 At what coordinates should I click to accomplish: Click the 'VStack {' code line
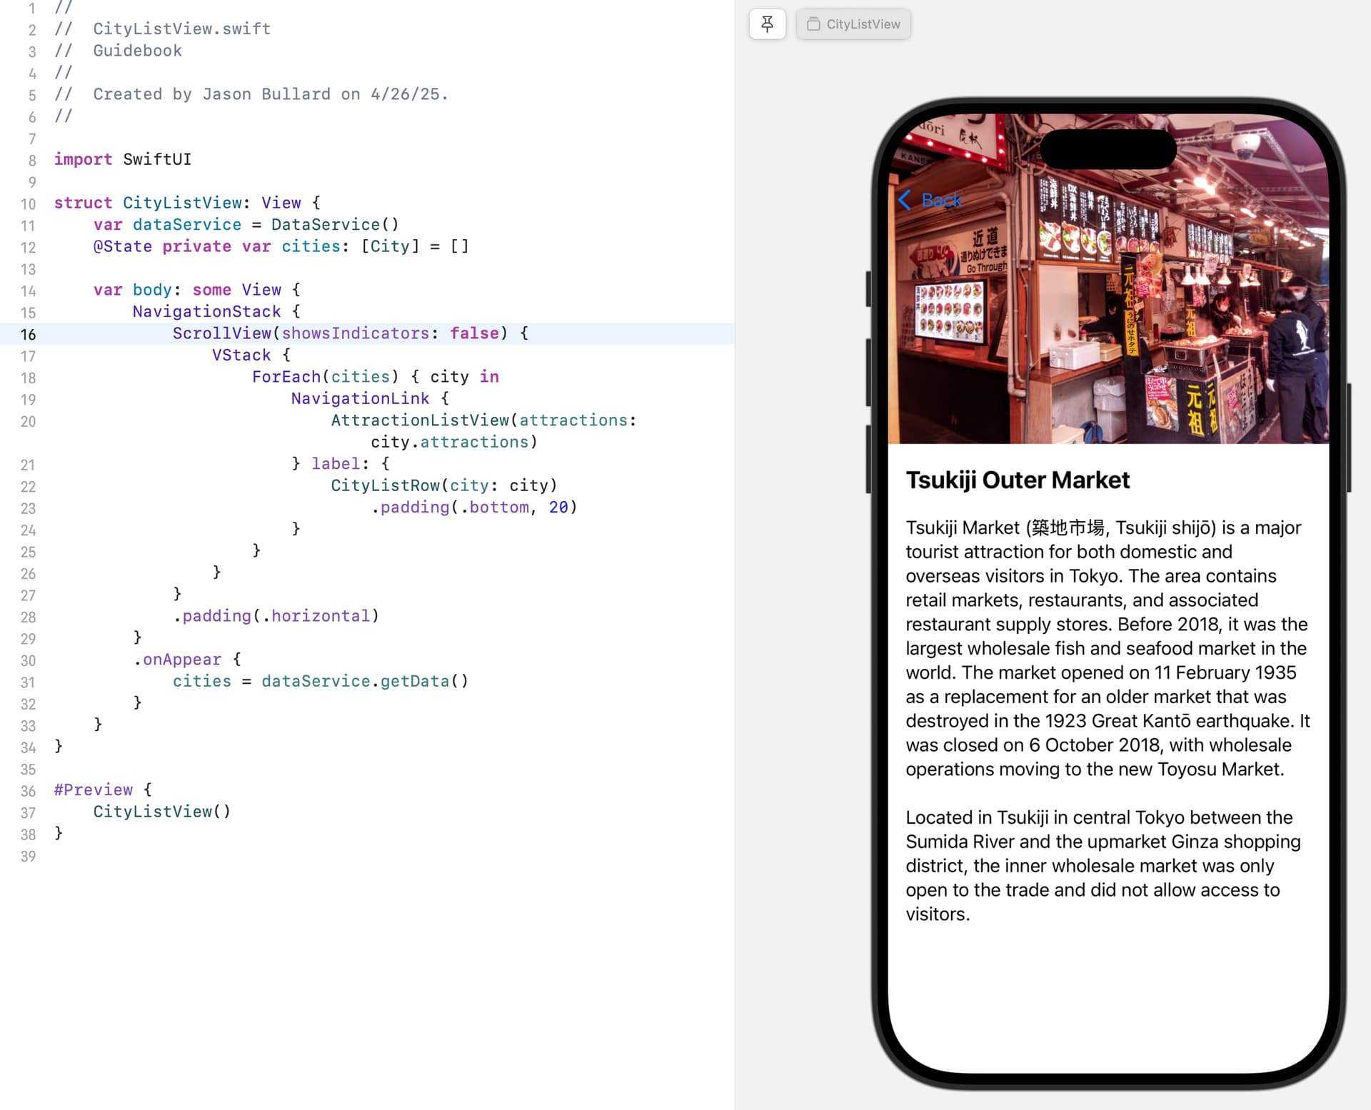(x=251, y=355)
